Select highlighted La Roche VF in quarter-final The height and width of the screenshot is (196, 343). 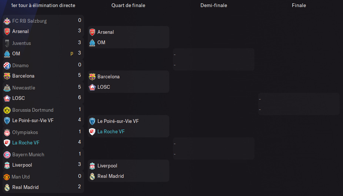[111, 131]
